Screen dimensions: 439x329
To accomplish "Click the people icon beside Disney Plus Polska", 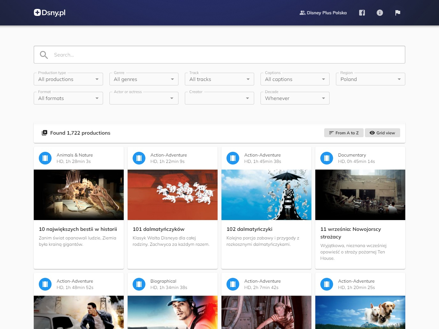I will tap(303, 13).
